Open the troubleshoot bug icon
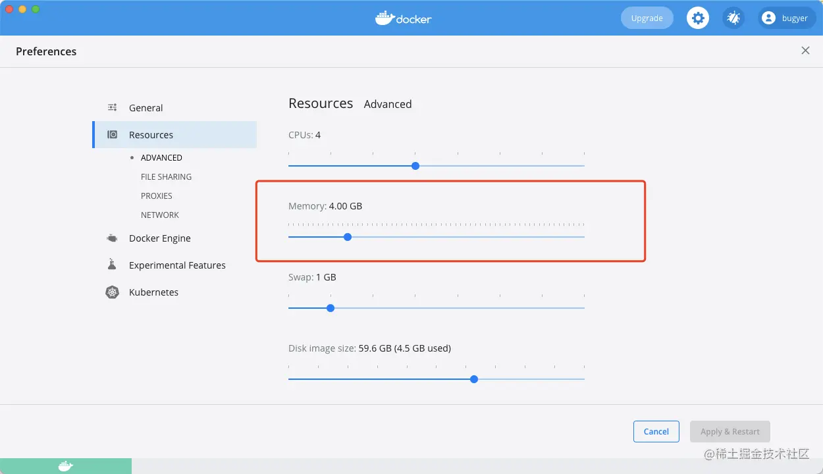Viewport: 823px width, 474px height. click(733, 18)
